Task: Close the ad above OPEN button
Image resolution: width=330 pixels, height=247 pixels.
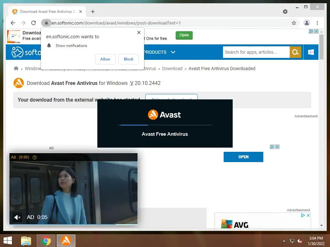Action: (277, 147)
